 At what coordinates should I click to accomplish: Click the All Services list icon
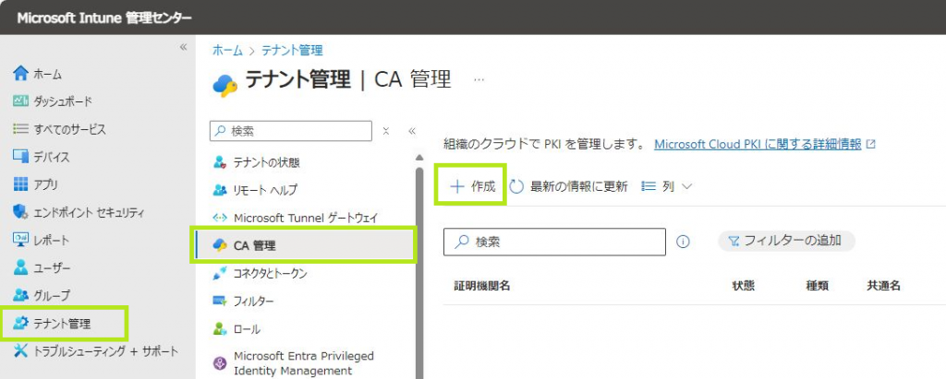coord(20,129)
